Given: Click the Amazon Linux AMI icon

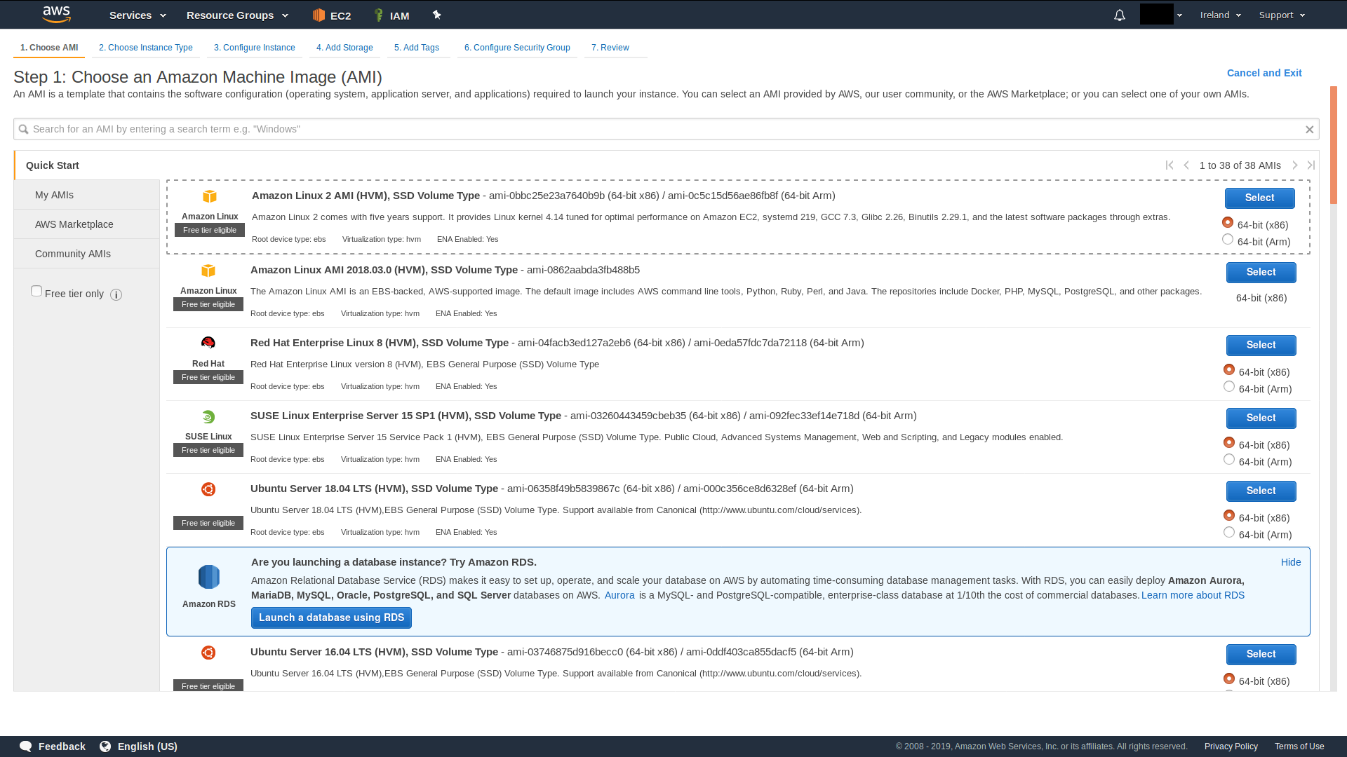Looking at the screenshot, I should coord(208,270).
